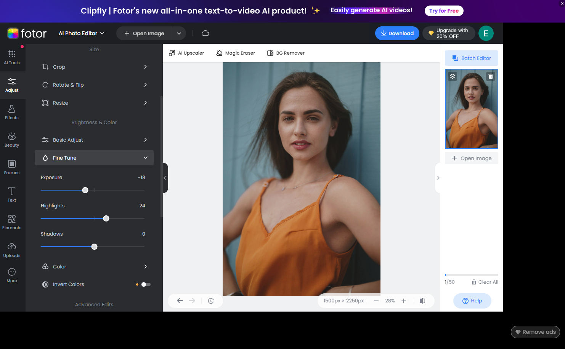Open the Crop options
Screen dimensions: 565x349
tap(94, 67)
